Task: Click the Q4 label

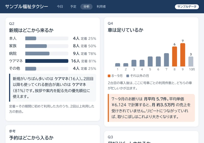Action: [x=110, y=23]
